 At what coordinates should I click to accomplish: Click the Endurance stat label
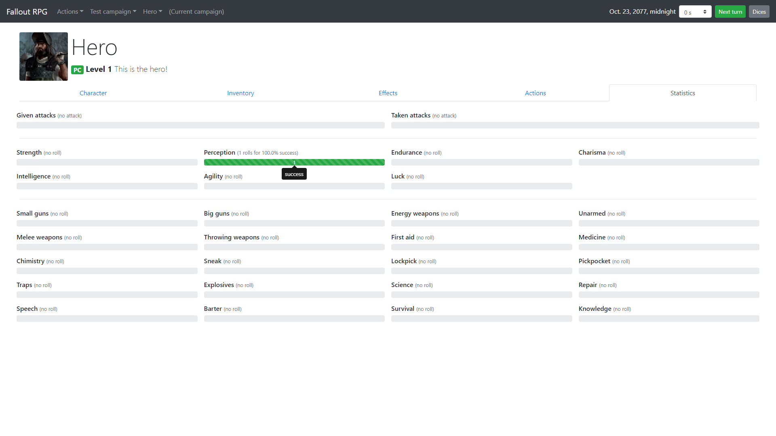click(407, 153)
